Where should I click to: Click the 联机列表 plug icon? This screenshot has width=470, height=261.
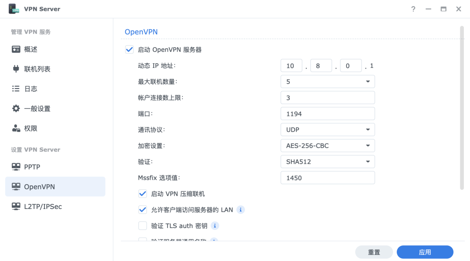pyautogui.click(x=16, y=69)
